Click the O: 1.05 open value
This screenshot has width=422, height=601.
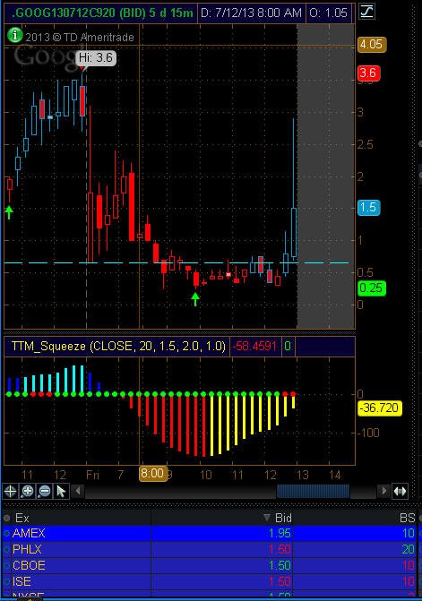pos(328,13)
